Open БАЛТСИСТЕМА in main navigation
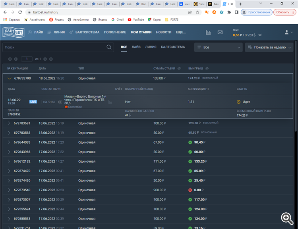298x229 pixels. pyautogui.click(x=84, y=32)
